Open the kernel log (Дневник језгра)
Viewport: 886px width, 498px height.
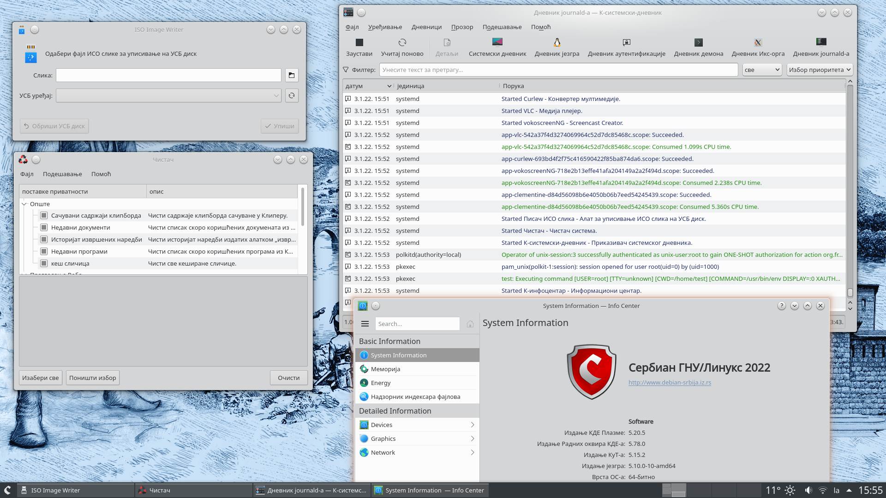click(x=556, y=47)
